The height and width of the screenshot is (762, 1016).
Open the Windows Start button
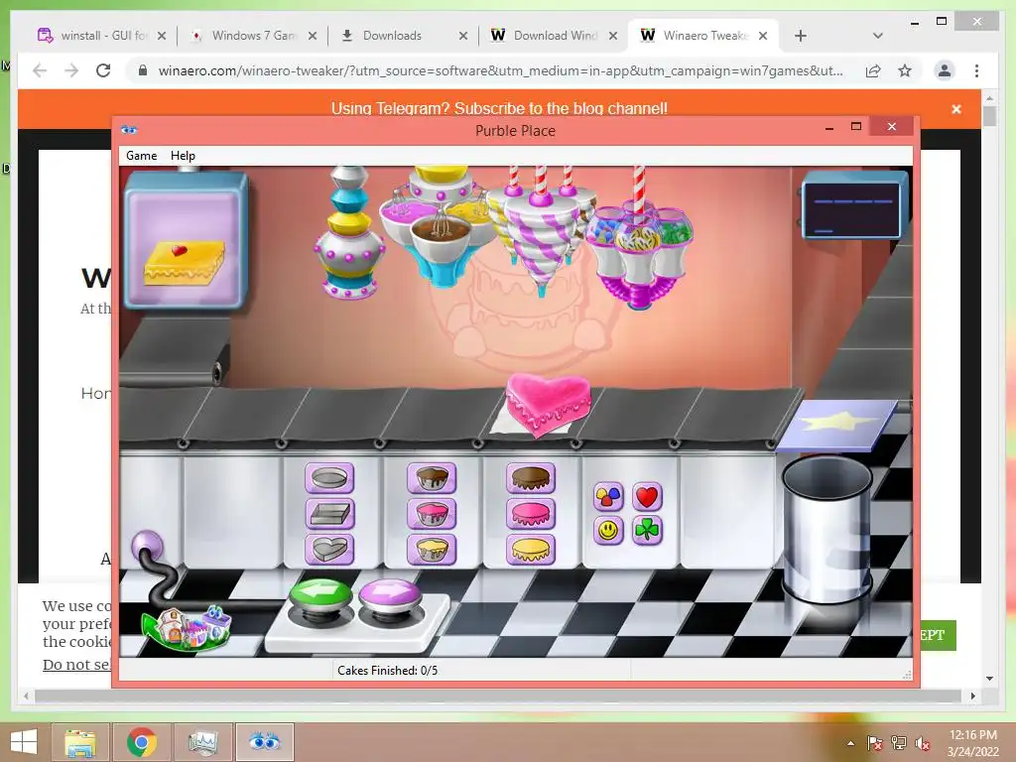24,742
